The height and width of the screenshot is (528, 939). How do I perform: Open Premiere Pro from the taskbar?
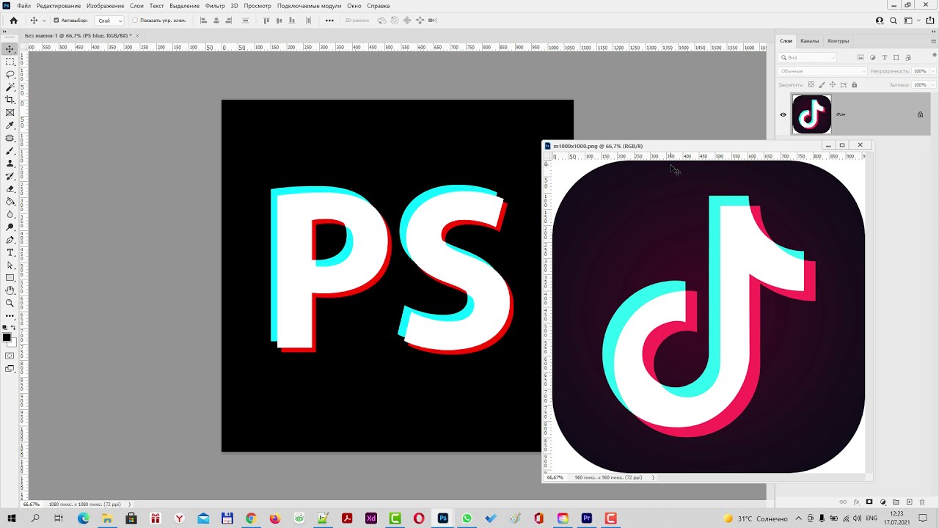tap(587, 518)
